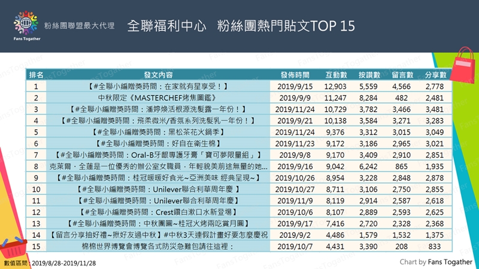The width and height of the screenshot is (479, 269).
Task: Click the date range '2019/8/28-2019/11/28'
Action: coord(64,263)
